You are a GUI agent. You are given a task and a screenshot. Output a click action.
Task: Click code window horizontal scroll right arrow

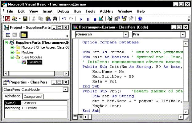pyautogui.click(x=181, y=117)
